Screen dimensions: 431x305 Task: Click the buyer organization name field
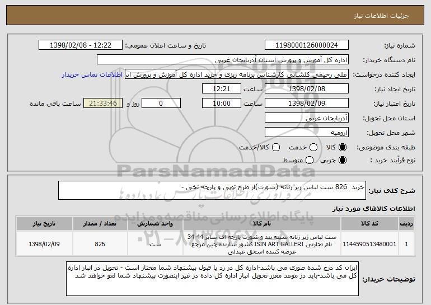point(223,60)
